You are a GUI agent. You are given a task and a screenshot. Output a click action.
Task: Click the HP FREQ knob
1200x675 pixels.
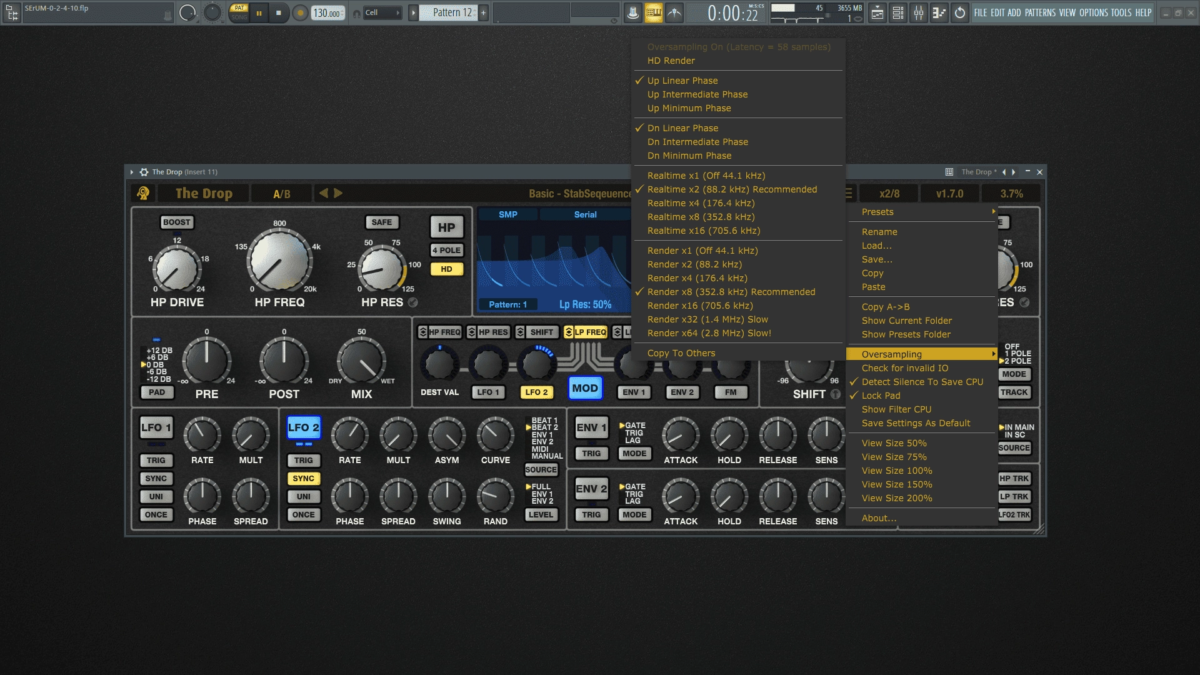pyautogui.click(x=280, y=261)
